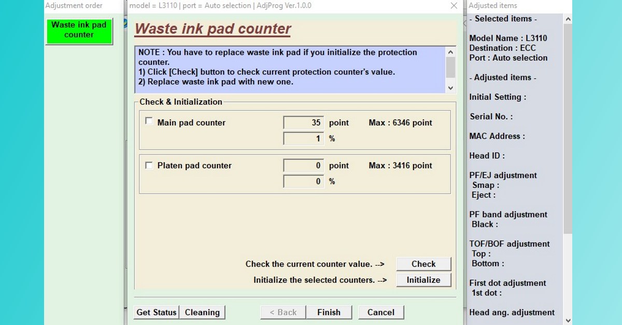Enable the Main pad counter checkbox
The width and height of the screenshot is (622, 325).
click(x=149, y=122)
